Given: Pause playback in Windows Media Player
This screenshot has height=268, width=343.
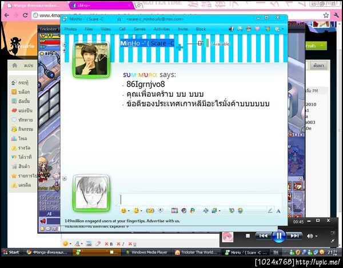Looking at the screenshot, I should point(278,236).
